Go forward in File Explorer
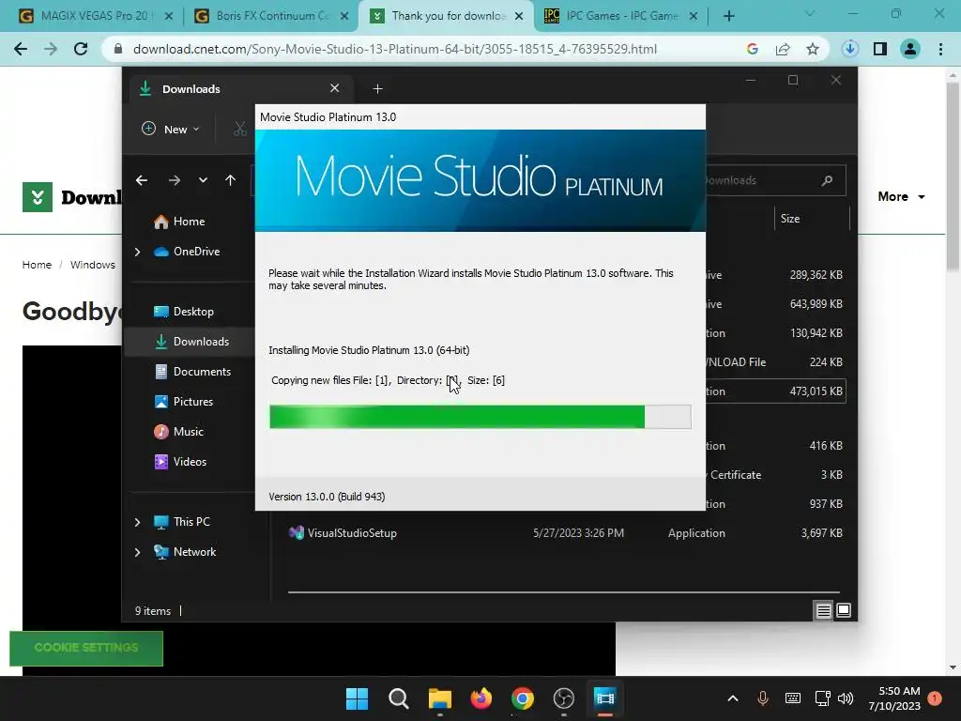The height and width of the screenshot is (721, 961). (x=175, y=180)
